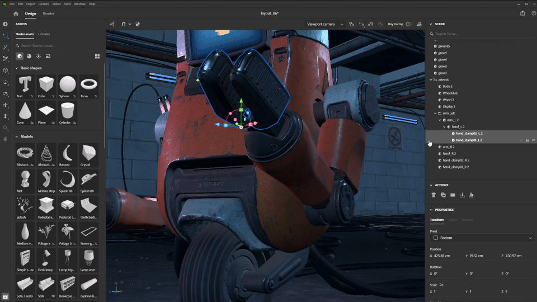The height and width of the screenshot is (302, 537).
Task: Select the Zoom magnifier tool in left toolbar
Action: point(5,128)
